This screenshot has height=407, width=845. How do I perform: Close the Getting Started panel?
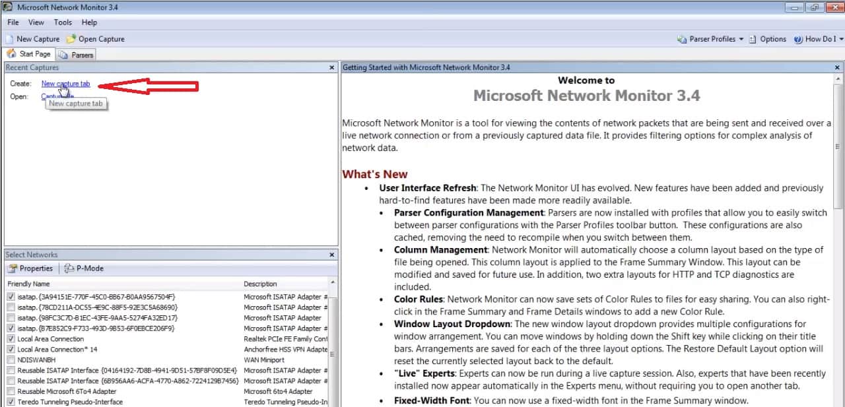click(x=838, y=67)
